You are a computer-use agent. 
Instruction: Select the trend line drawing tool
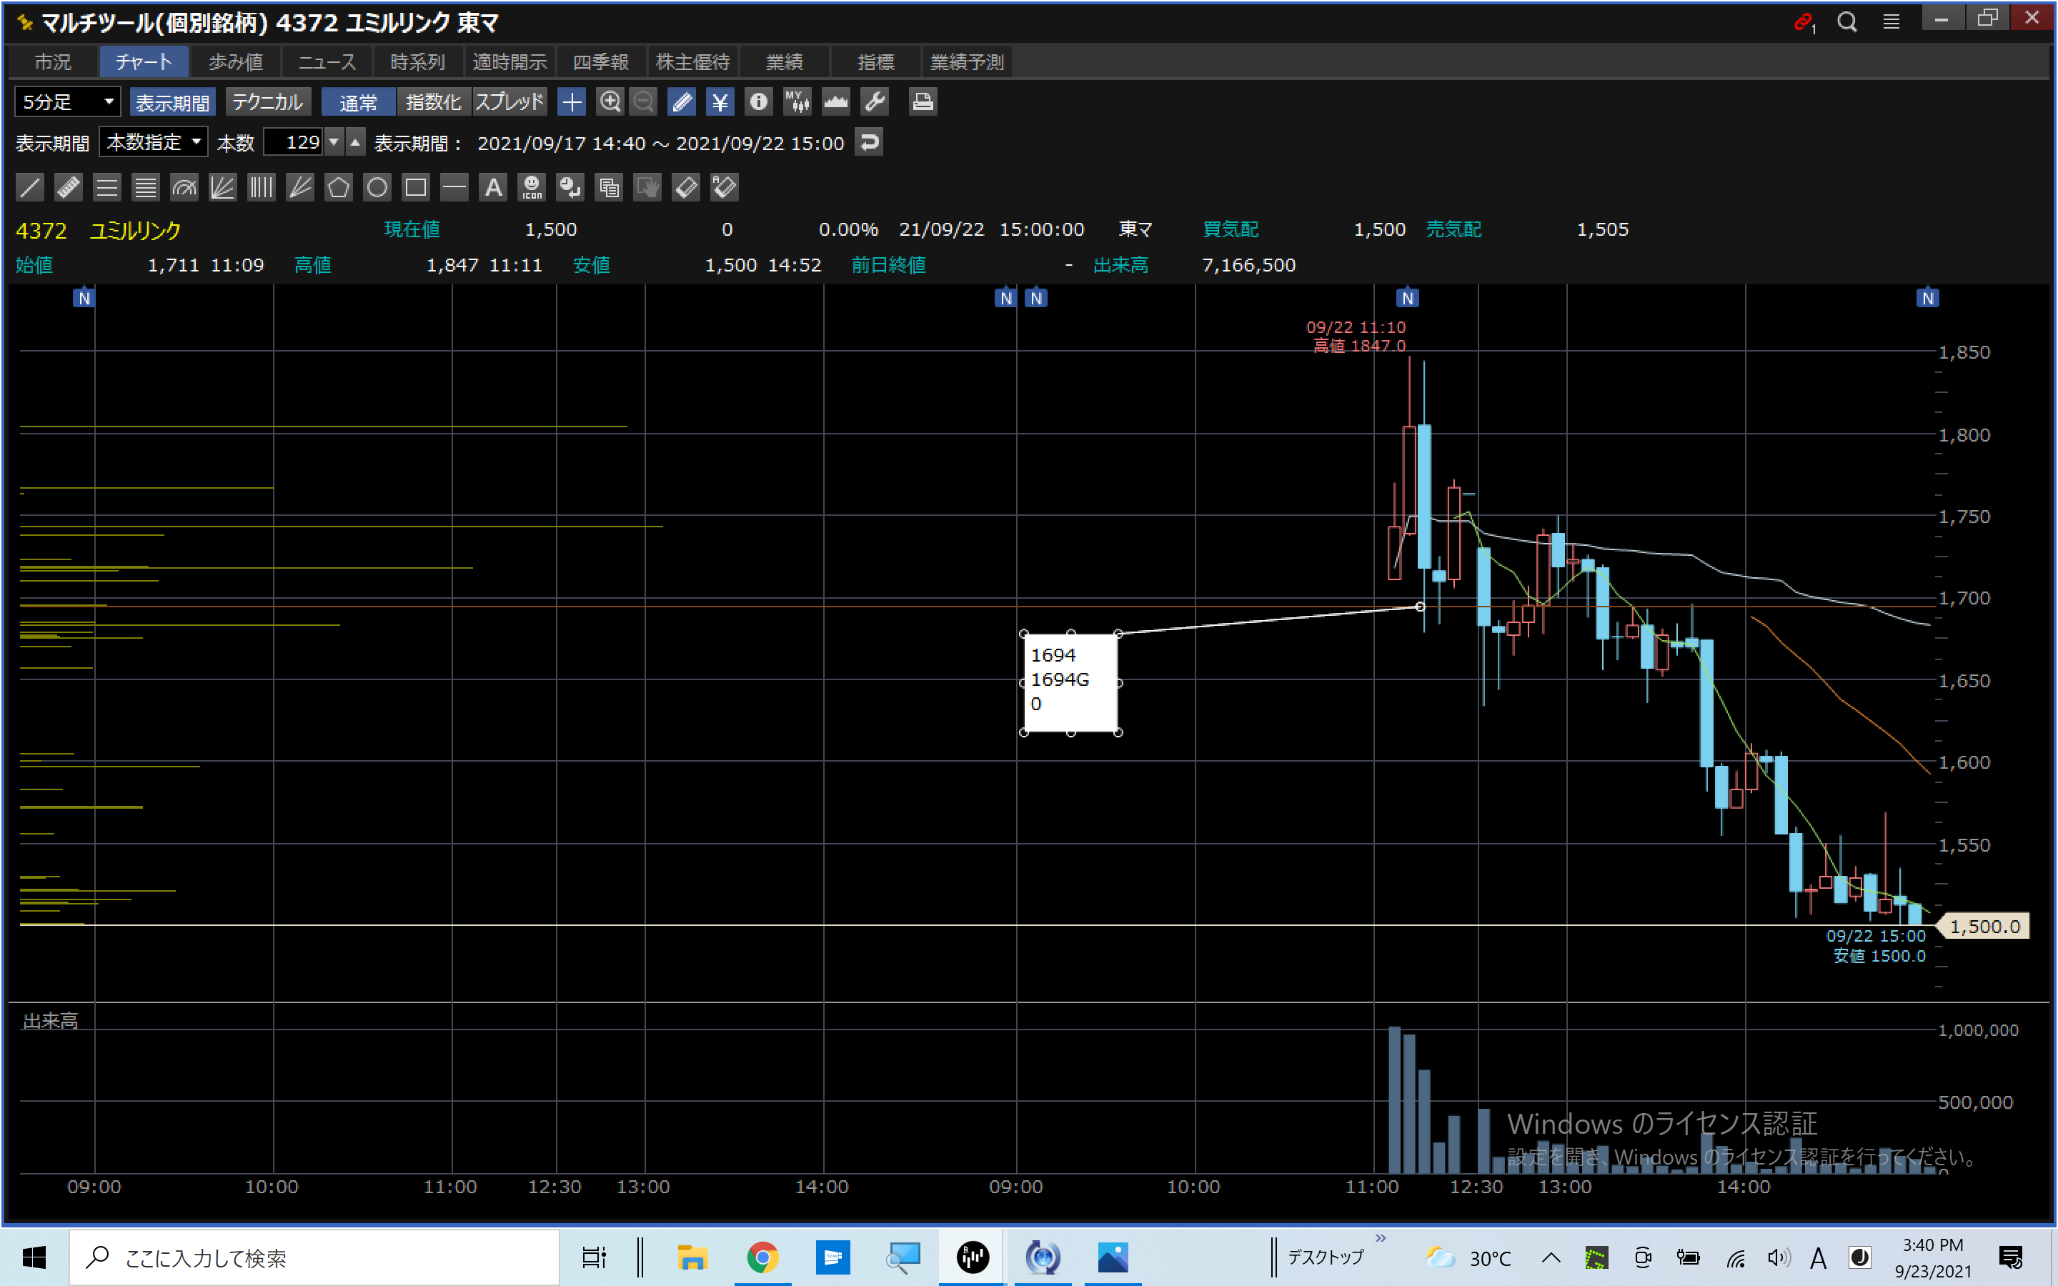[30, 187]
